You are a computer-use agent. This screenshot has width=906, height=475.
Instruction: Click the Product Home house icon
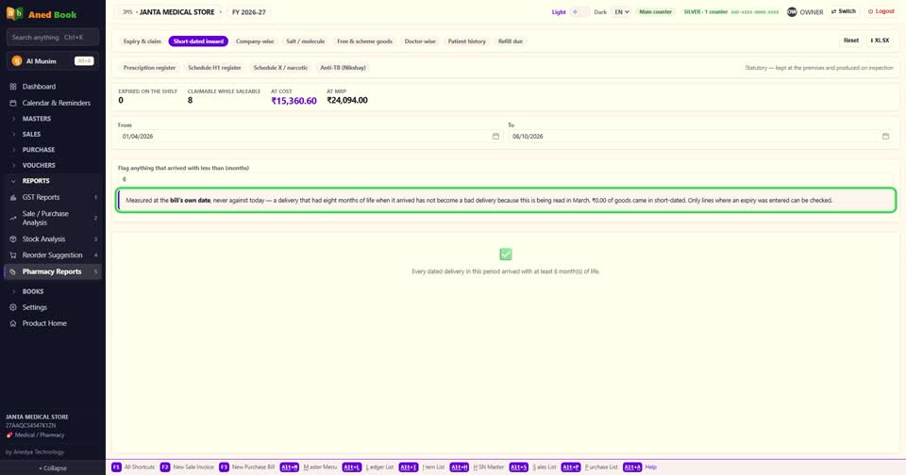tap(12, 324)
